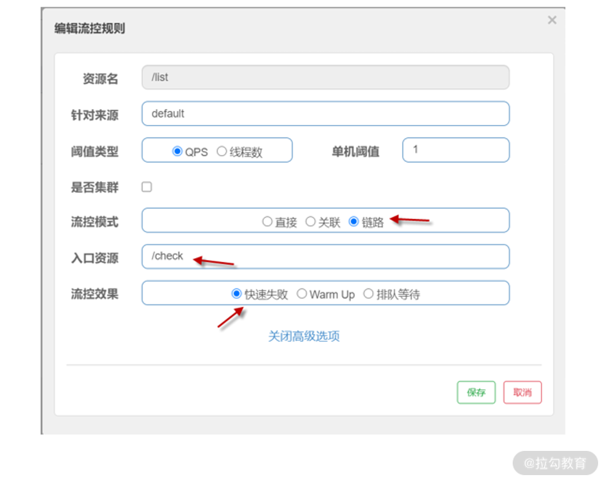Enable the 是否集群 checkbox

[x=147, y=187]
